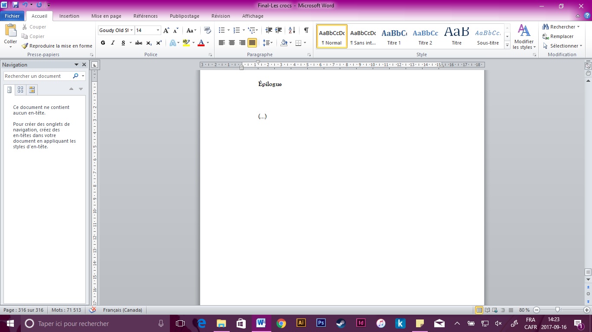
Task: Click the Coller paste clipboard icon
Action: (10, 31)
